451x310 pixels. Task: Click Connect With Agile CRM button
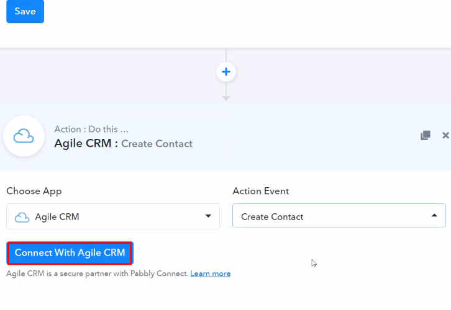(70, 253)
